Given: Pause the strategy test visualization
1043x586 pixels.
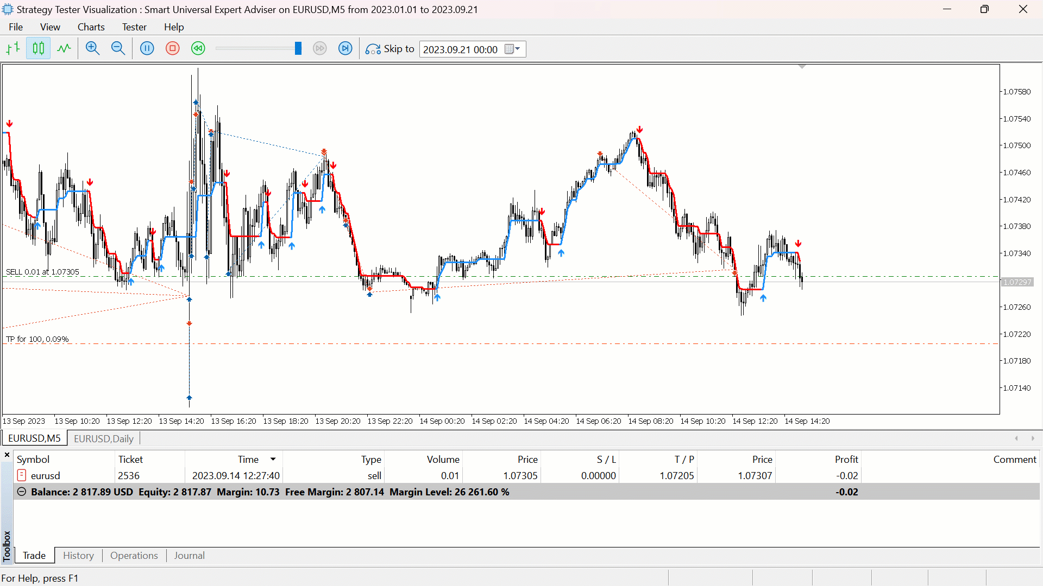Looking at the screenshot, I should 147,49.
